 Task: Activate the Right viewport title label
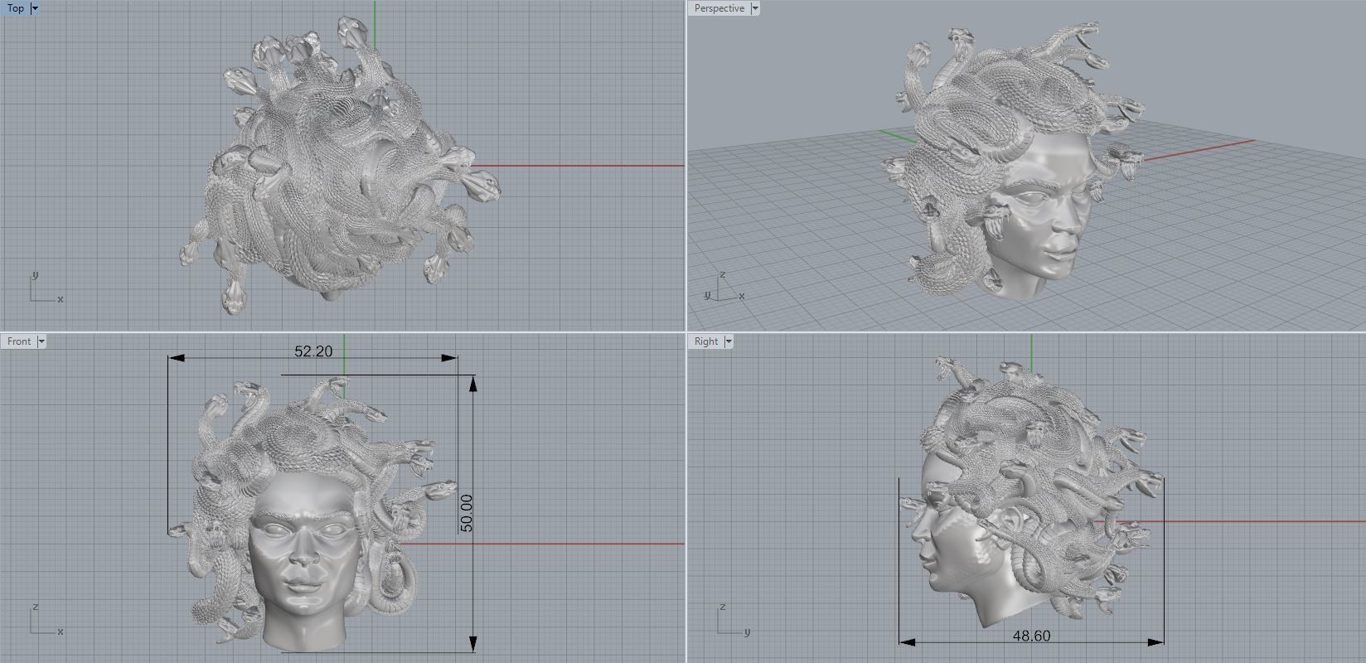(x=706, y=341)
